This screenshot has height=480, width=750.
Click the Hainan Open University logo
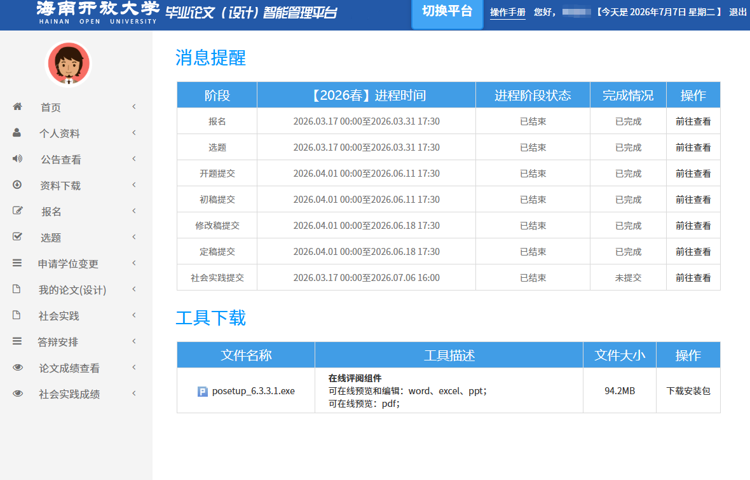[98, 13]
